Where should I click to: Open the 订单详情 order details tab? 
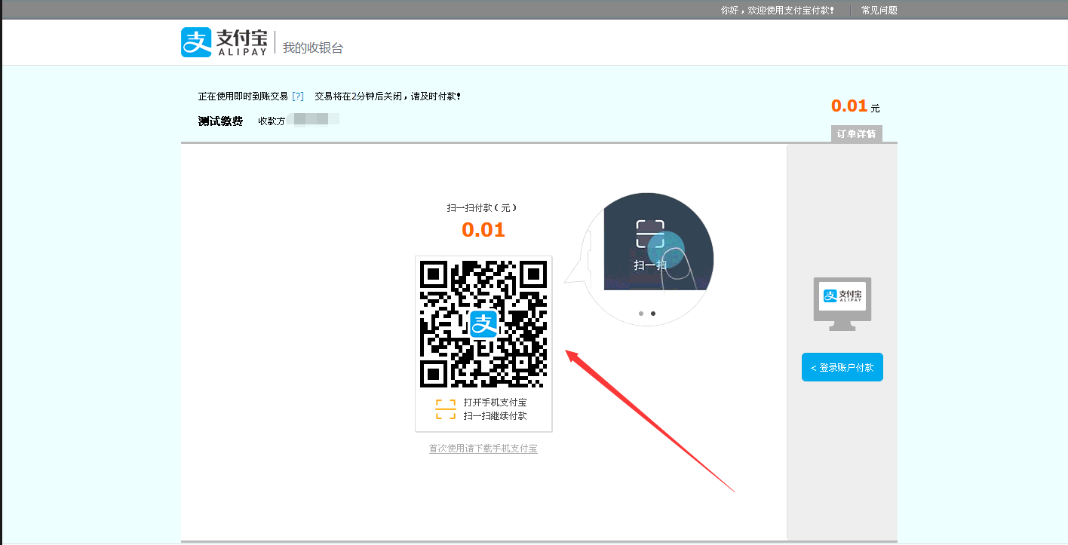tap(857, 134)
